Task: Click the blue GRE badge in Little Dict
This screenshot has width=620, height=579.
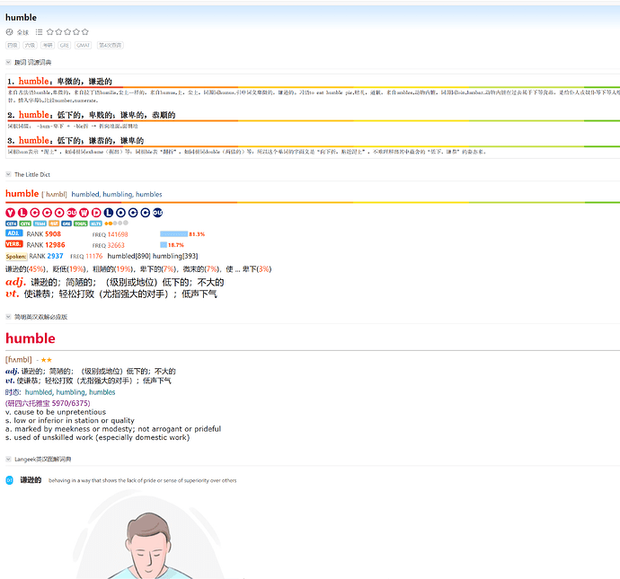Action: (66, 224)
